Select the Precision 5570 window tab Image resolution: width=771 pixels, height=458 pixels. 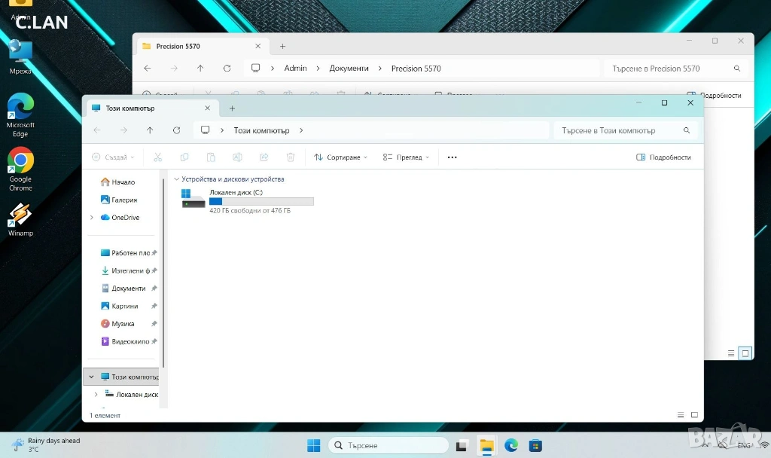pos(178,46)
